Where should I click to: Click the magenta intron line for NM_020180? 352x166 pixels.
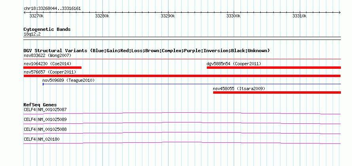click(x=182, y=143)
